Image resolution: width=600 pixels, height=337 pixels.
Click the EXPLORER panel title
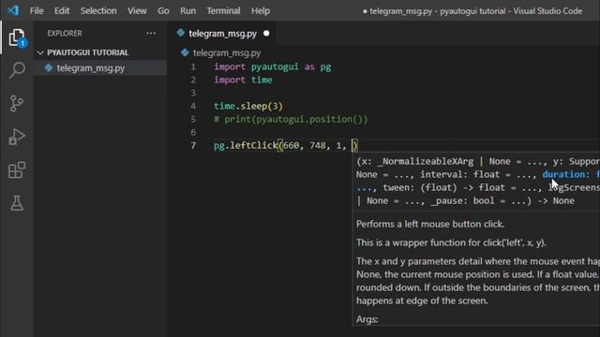tap(65, 34)
